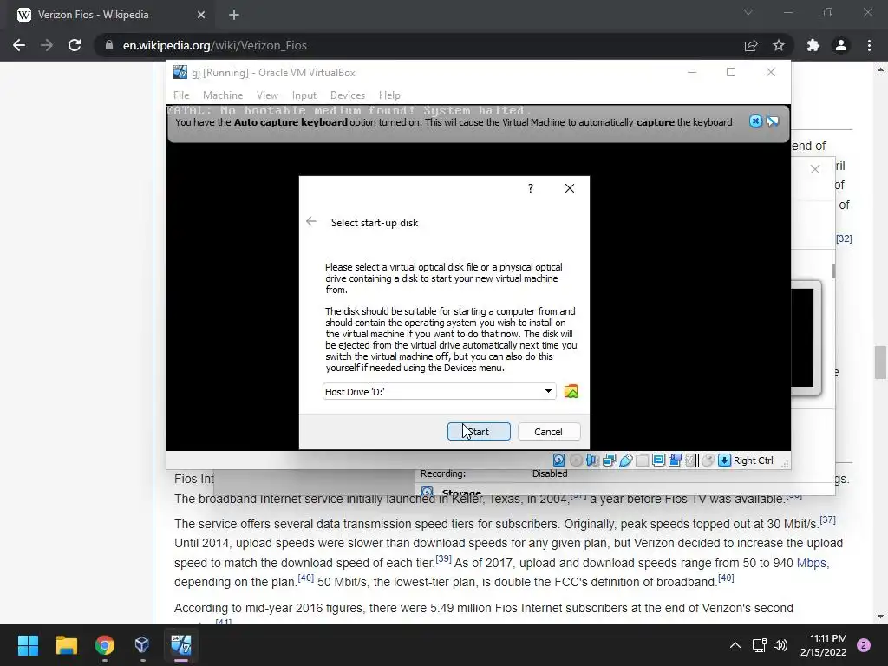Viewport: 888px width, 666px height.
Task: Close the Verizon Fios browser tab
Action: [x=201, y=15]
